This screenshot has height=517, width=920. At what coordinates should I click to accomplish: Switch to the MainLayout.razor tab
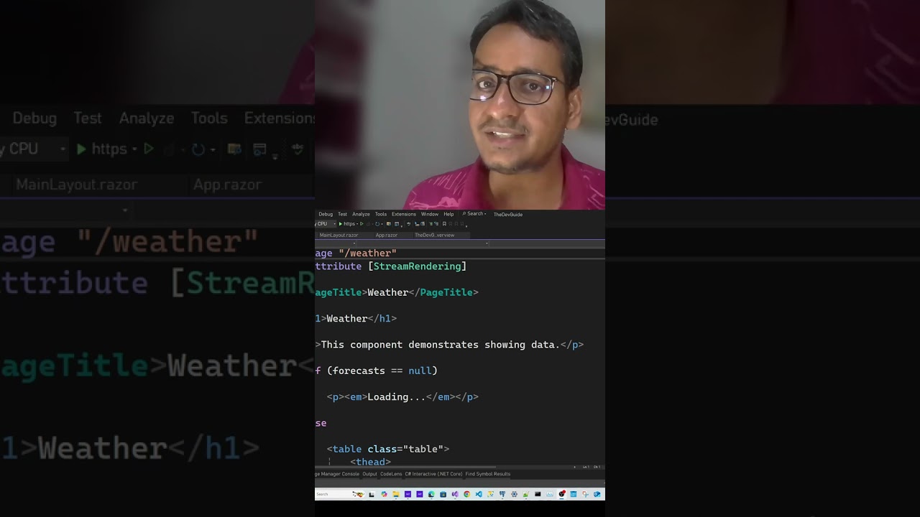point(339,235)
